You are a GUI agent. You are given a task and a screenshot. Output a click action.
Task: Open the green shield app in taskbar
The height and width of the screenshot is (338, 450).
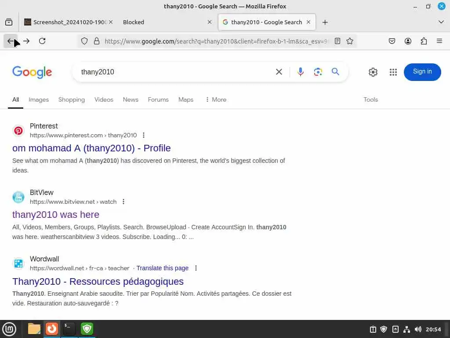click(x=87, y=329)
